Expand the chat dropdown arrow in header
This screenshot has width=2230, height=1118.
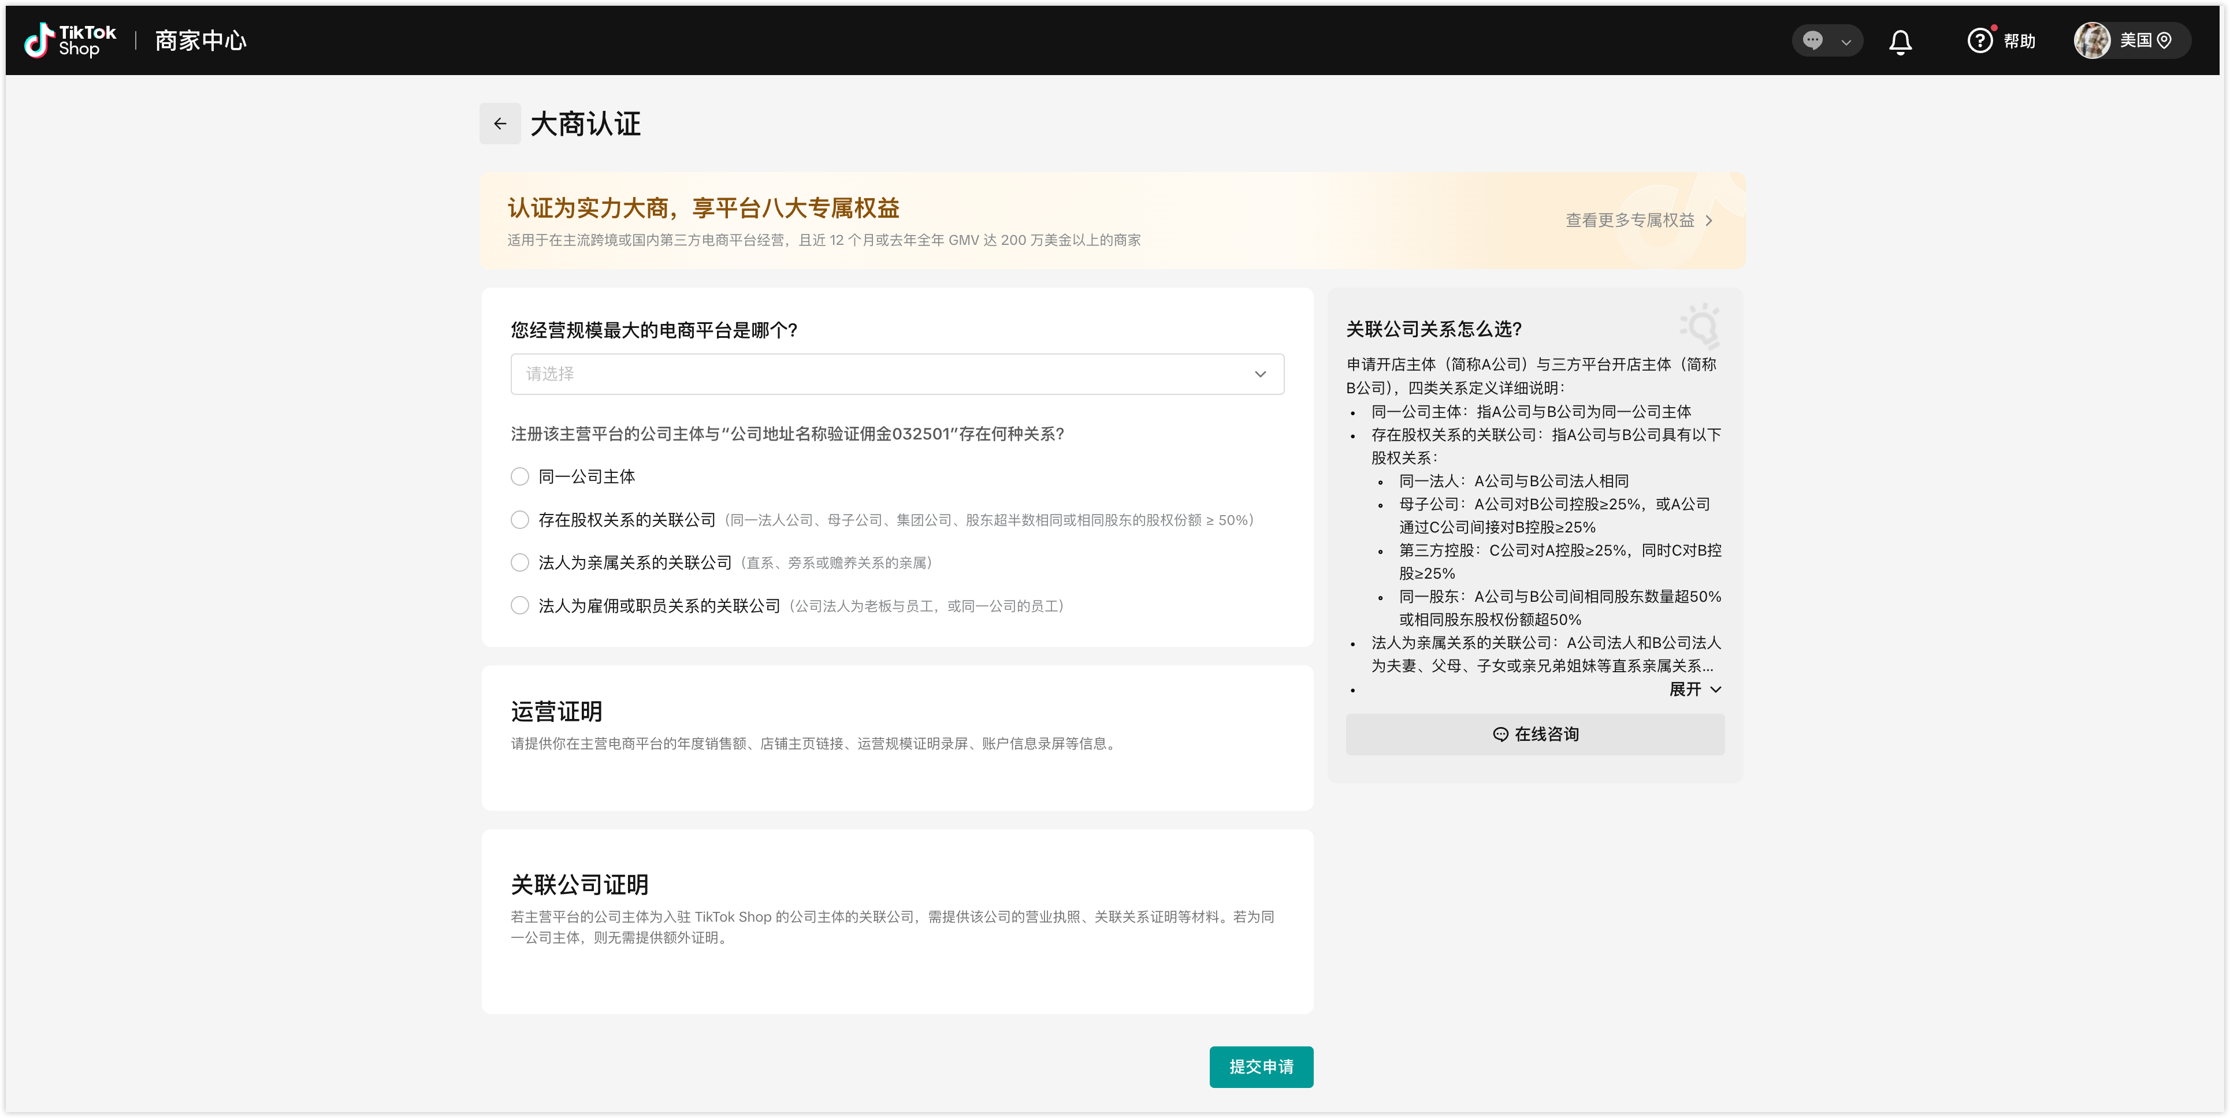click(x=1846, y=42)
